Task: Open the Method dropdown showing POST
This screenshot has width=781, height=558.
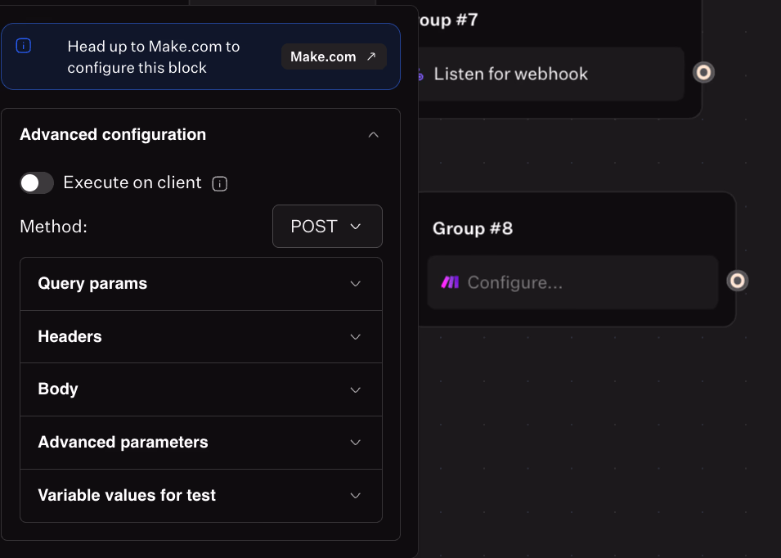Action: pyautogui.click(x=327, y=226)
